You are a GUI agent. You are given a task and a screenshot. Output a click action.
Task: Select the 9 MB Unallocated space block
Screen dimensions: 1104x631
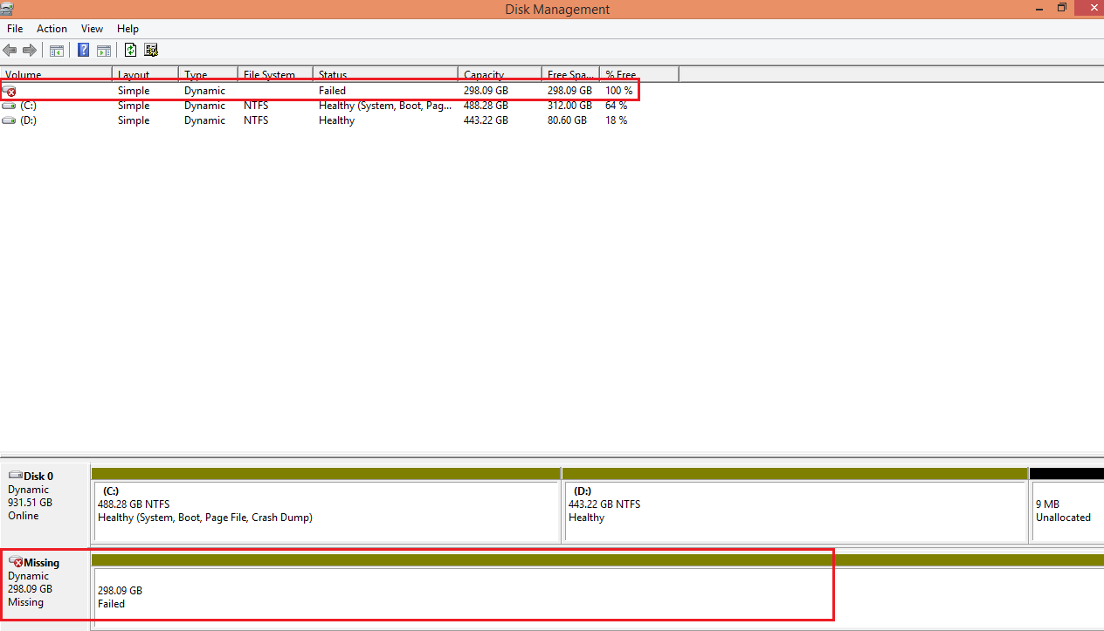click(x=1066, y=505)
